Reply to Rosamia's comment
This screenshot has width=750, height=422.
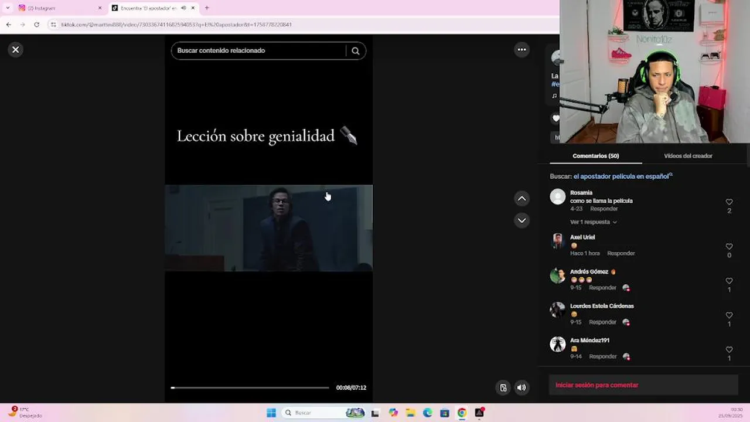point(604,209)
